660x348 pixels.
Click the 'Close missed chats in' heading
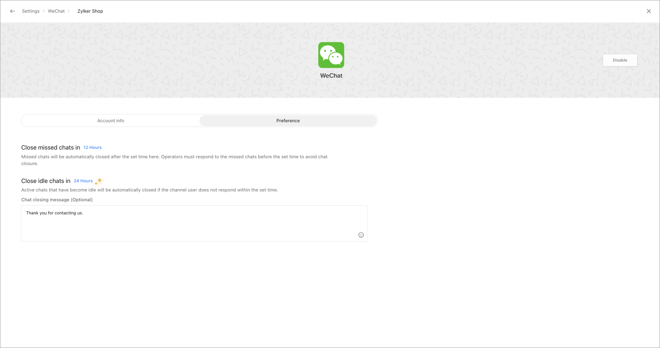point(51,148)
